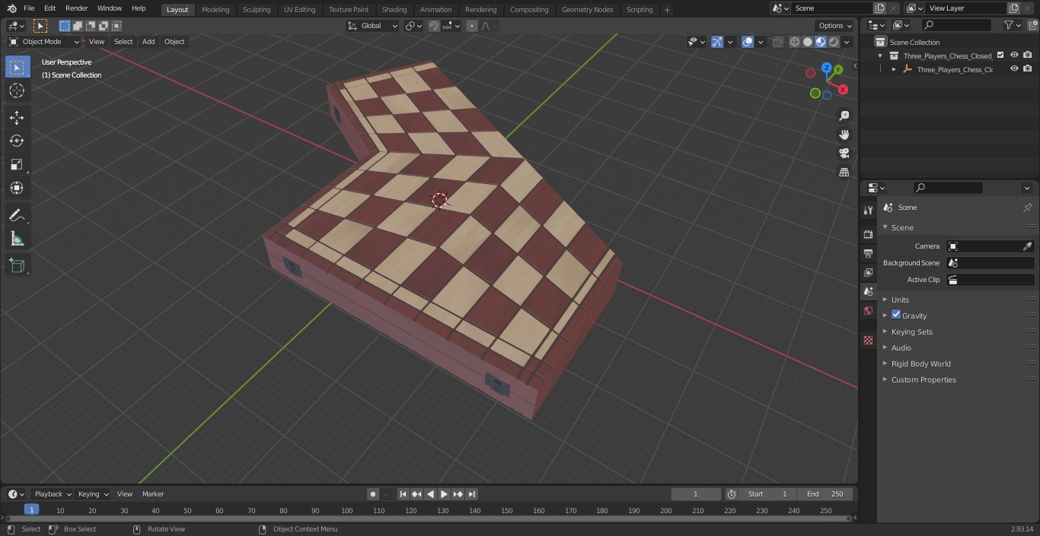Switch to wireframe viewport shading
1040x536 pixels.
(x=794, y=42)
